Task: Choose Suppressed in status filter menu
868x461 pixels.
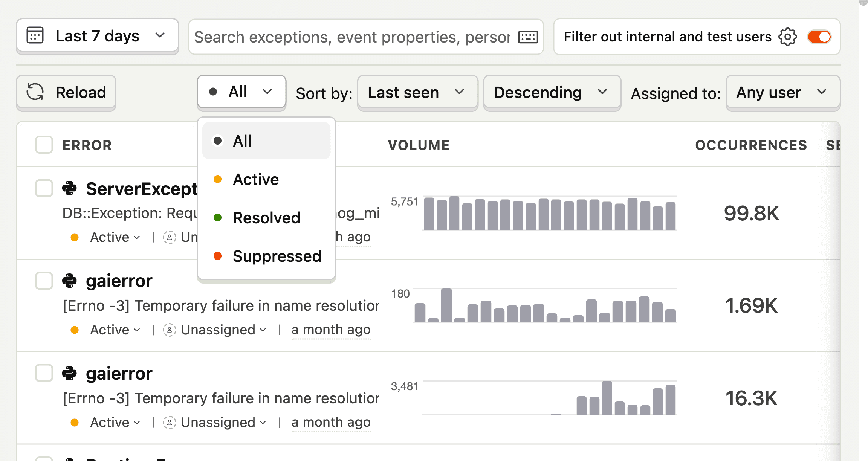Action: pyautogui.click(x=266, y=256)
